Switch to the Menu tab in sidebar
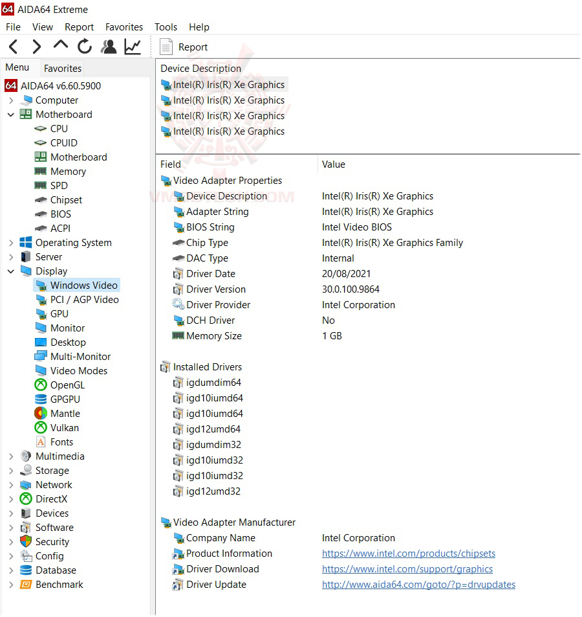 click(x=17, y=68)
